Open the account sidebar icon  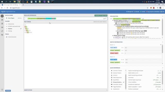[2, 24]
